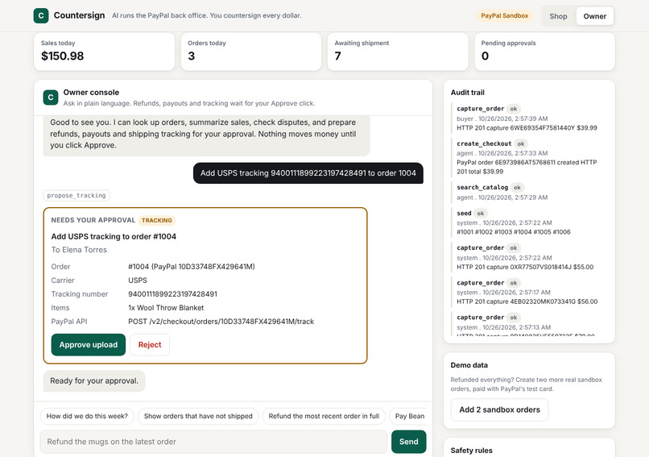Click the PayPal Sandbox badge
Image resolution: width=649 pixels, height=457 pixels.
[504, 16]
